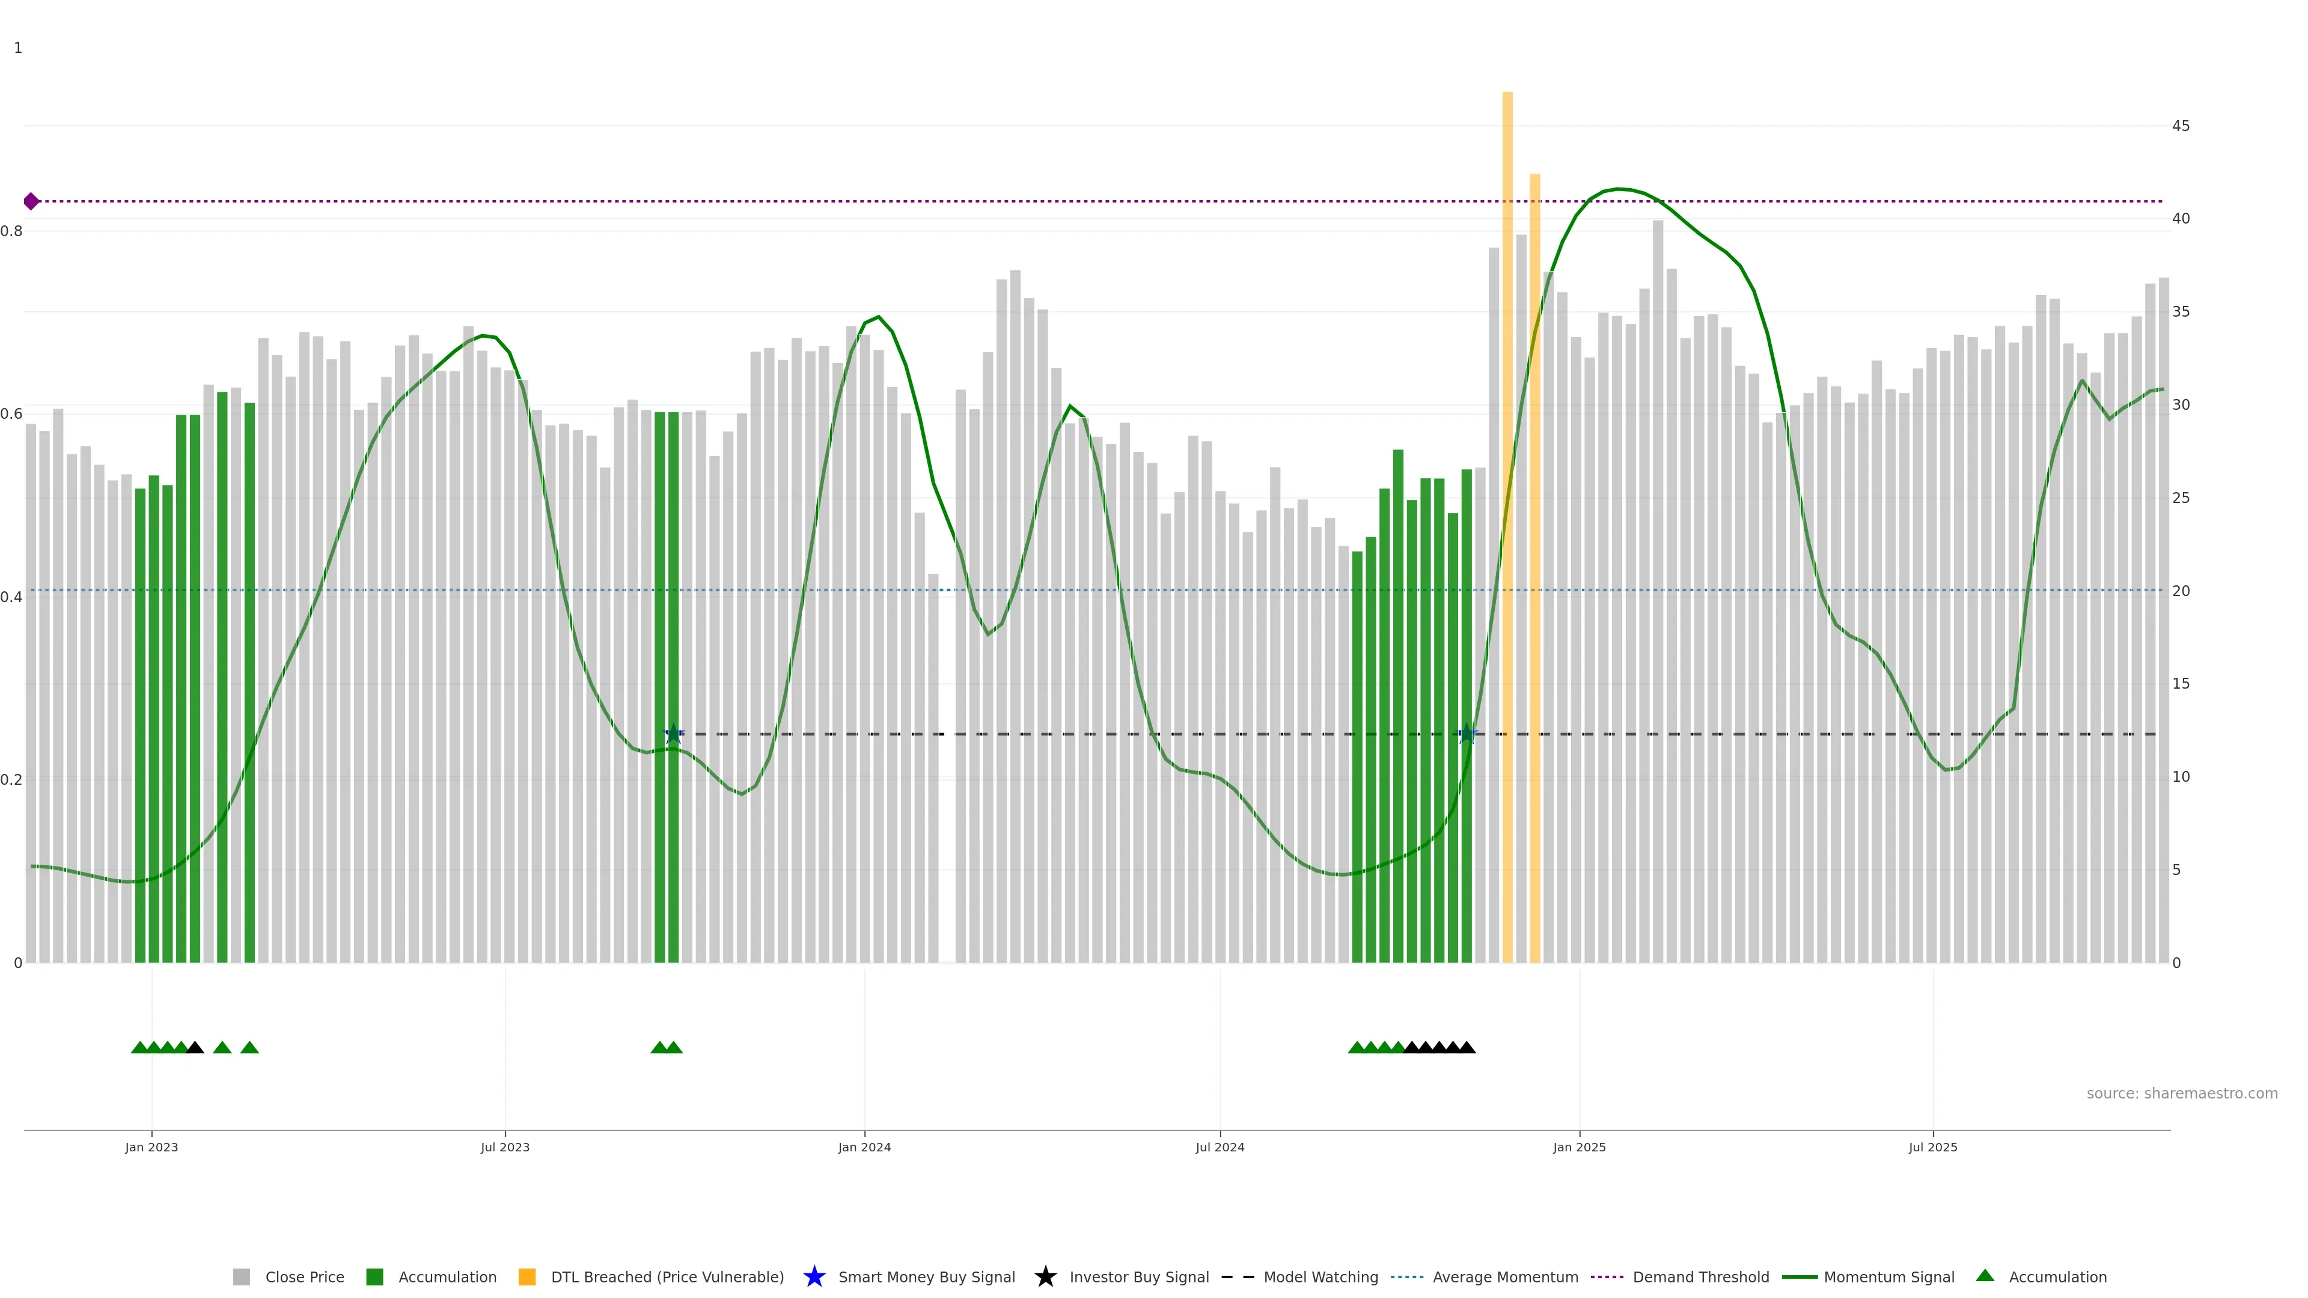
Task: Click the black Investor Buy Signal star in legend
Action: [x=1045, y=1276]
